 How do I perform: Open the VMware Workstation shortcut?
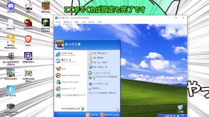coord(11,42)
